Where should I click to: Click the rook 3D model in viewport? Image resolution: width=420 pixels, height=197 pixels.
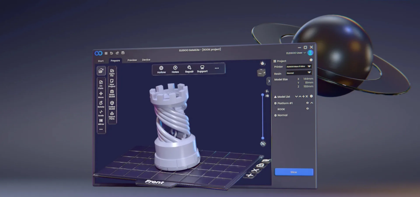point(175,127)
